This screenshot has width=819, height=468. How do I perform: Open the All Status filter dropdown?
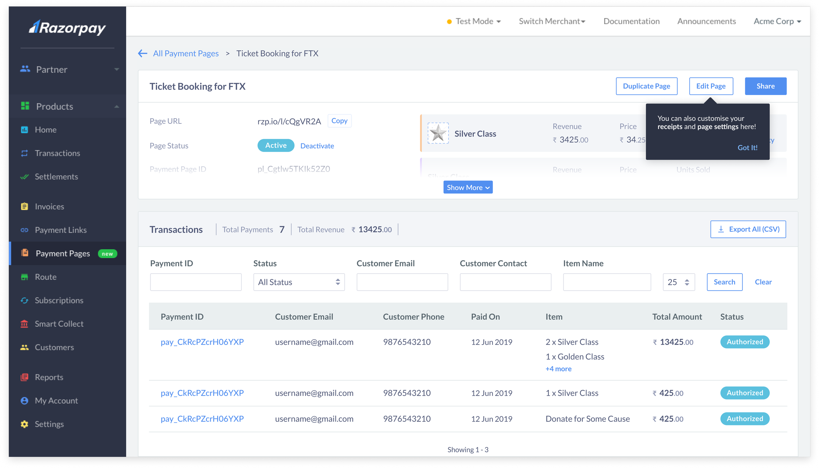[x=299, y=282]
